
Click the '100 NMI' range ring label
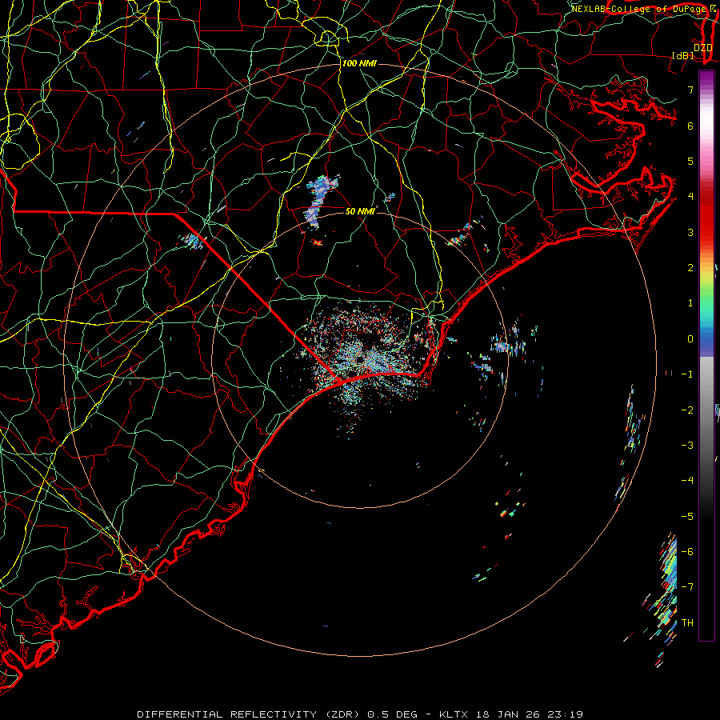[x=359, y=63]
